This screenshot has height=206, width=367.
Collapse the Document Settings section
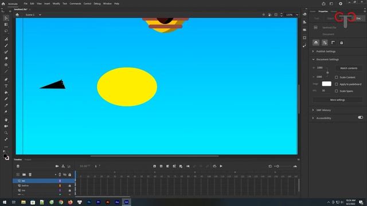pyautogui.click(x=313, y=60)
